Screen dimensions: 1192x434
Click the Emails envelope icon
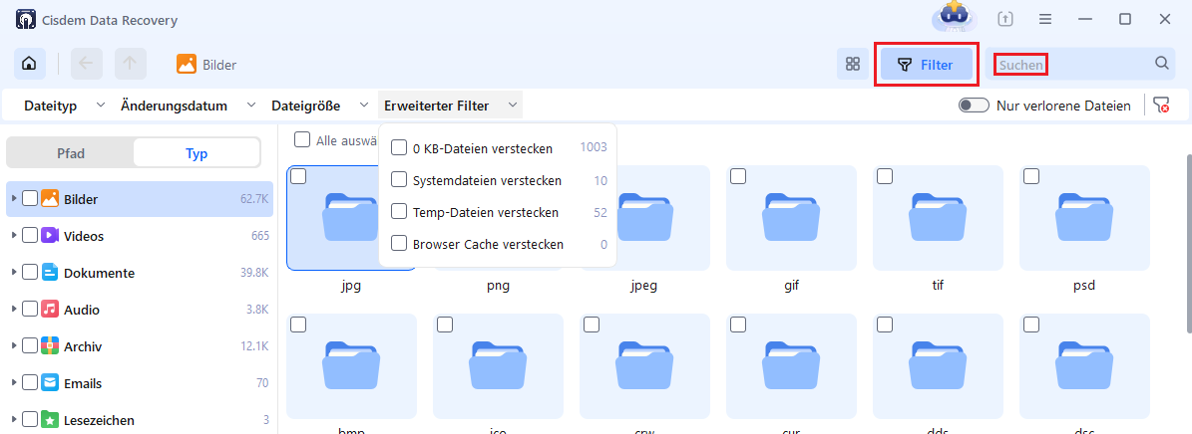click(x=50, y=383)
